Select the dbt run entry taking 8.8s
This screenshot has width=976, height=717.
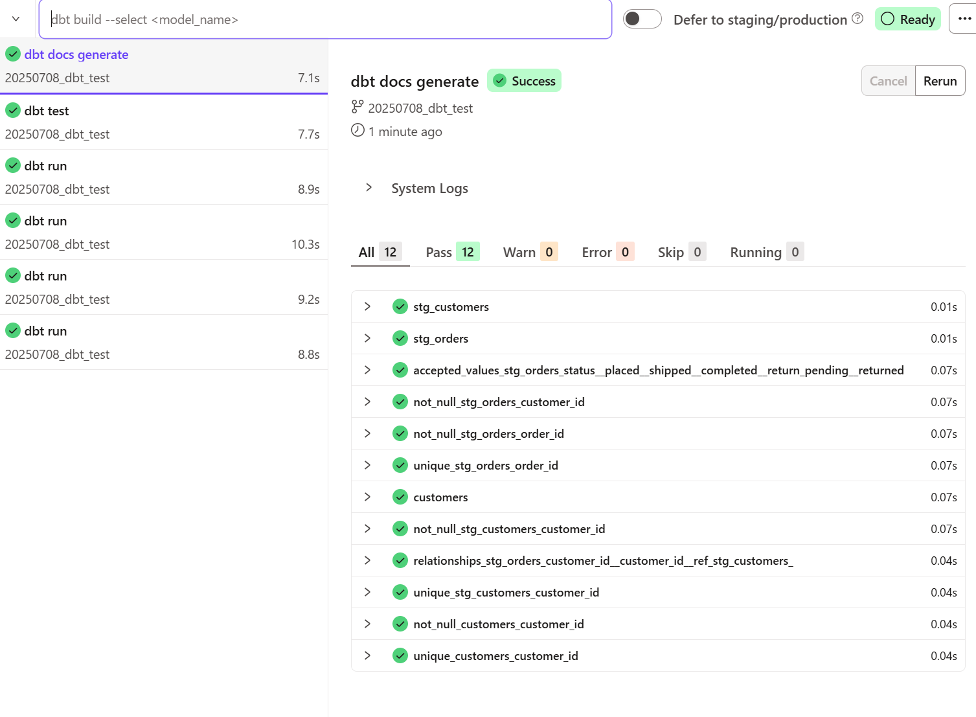[163, 343]
